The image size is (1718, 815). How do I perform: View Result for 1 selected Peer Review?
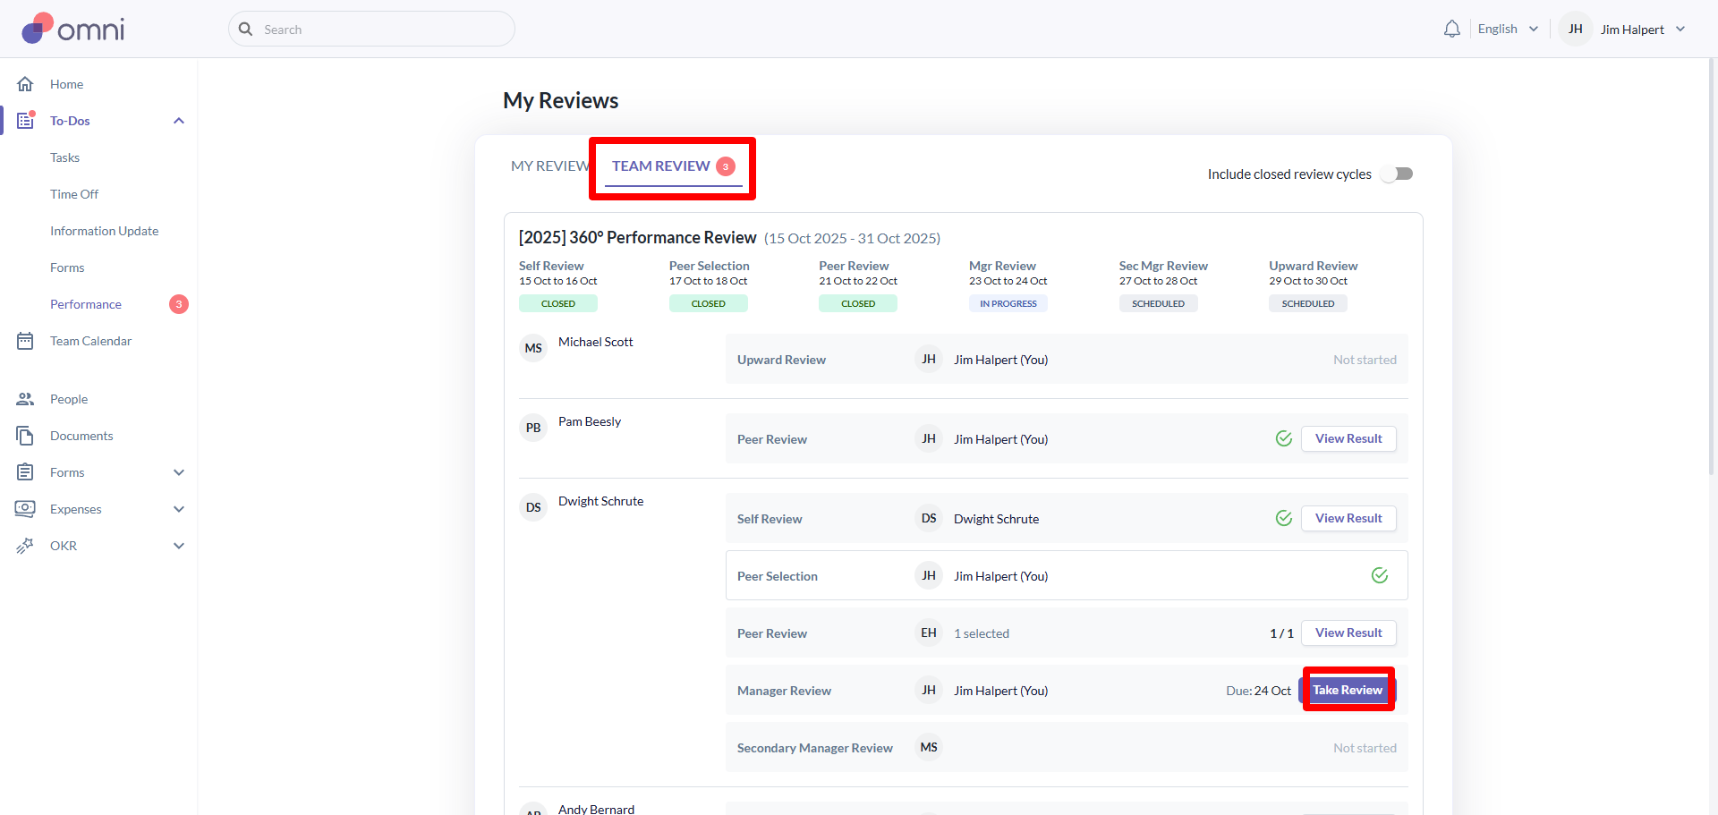pyautogui.click(x=1348, y=632)
